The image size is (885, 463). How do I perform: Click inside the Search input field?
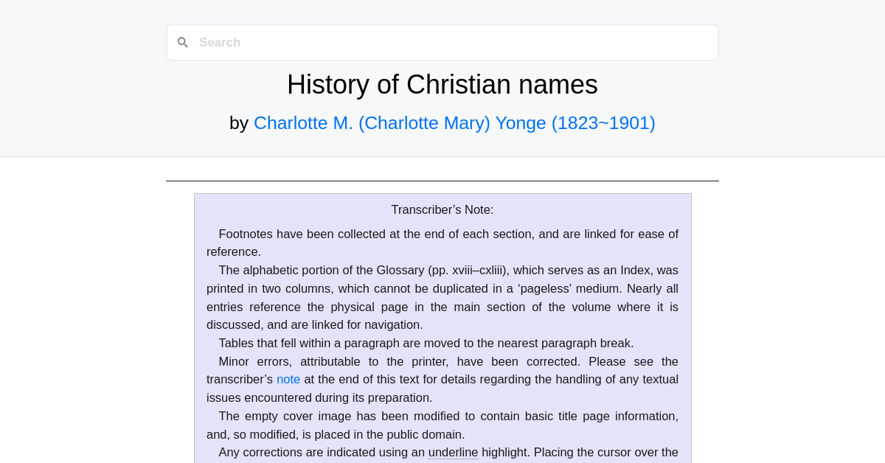click(x=369, y=42)
